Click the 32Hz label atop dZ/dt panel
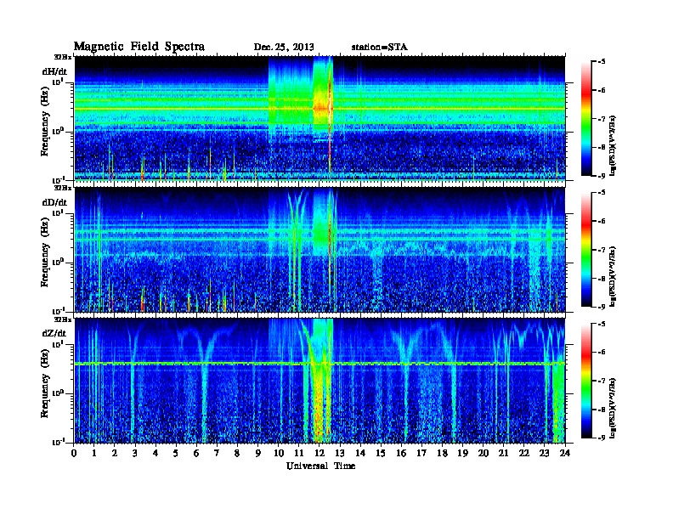 pos(63,319)
